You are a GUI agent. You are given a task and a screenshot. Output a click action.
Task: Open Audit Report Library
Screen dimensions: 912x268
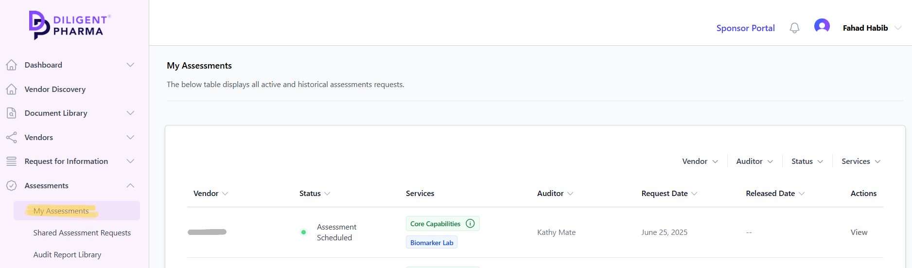pyautogui.click(x=67, y=255)
